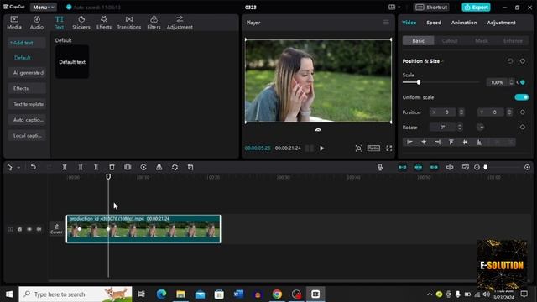Open Text template category

tap(27, 104)
